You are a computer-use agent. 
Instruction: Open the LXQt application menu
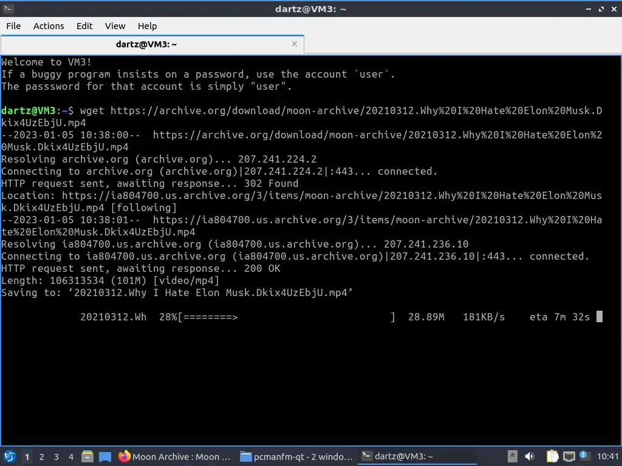[10, 456]
